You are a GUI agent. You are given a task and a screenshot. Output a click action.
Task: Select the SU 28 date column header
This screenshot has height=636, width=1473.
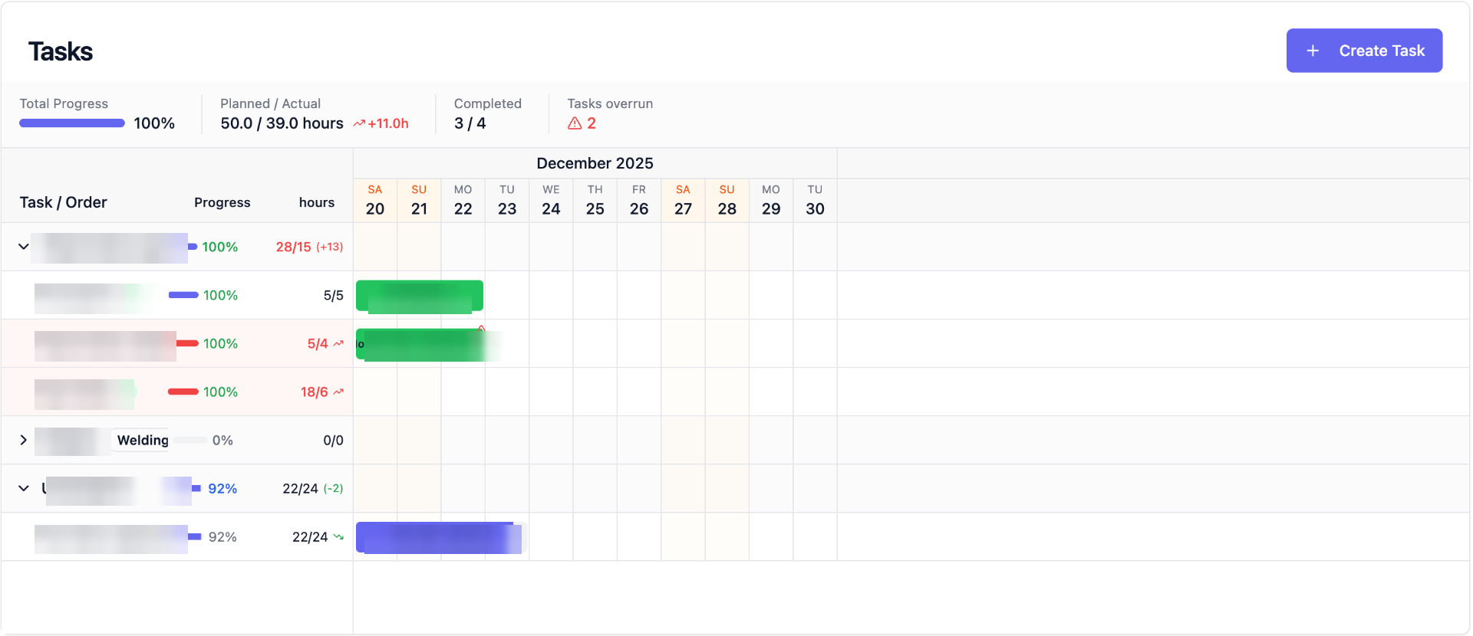(727, 201)
